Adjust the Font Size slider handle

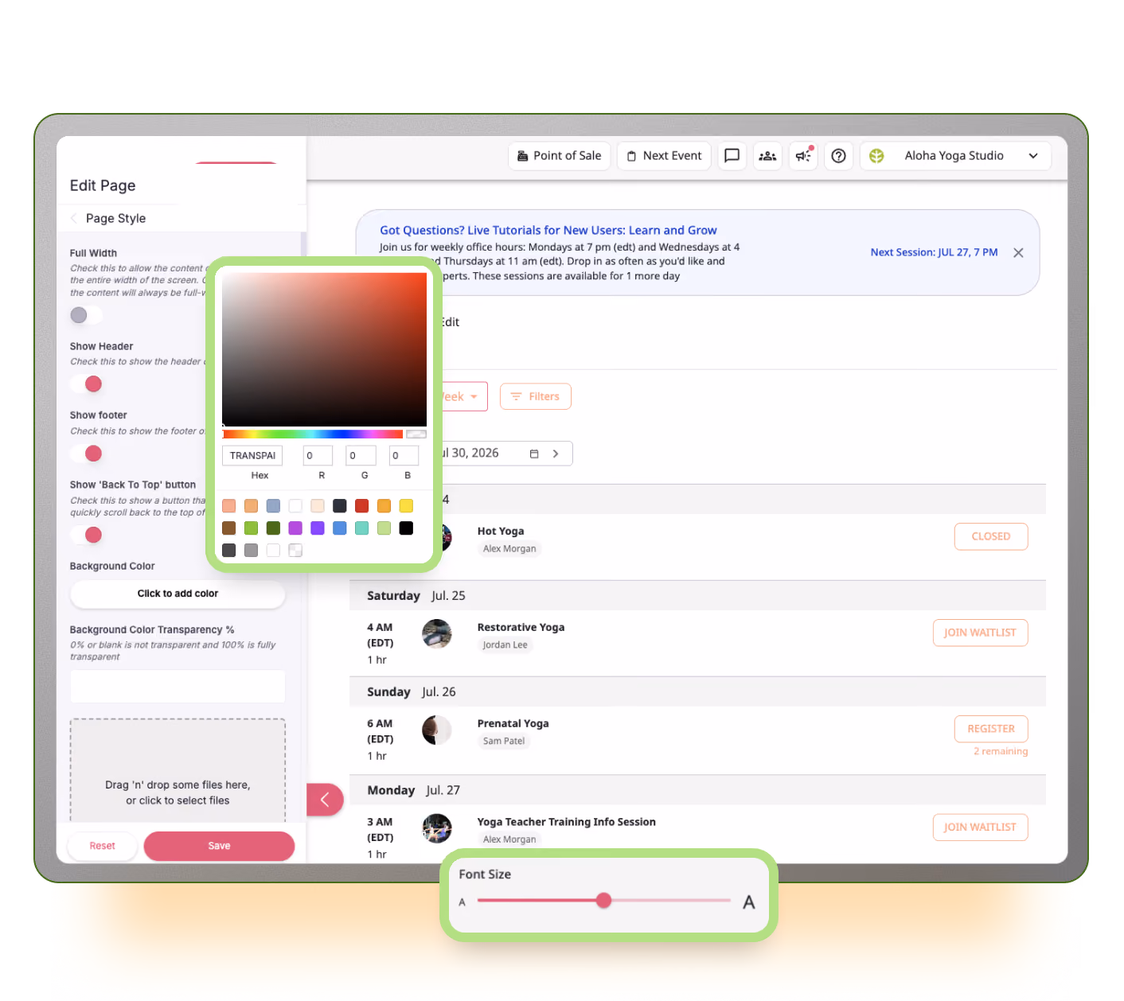[604, 900]
